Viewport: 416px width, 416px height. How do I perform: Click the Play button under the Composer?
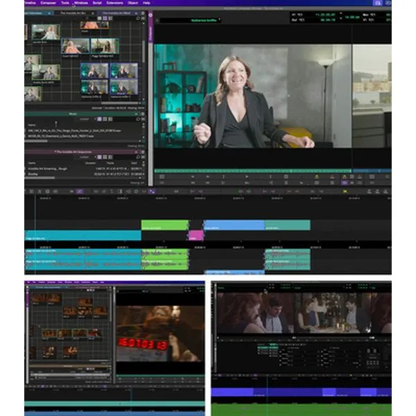click(x=246, y=177)
